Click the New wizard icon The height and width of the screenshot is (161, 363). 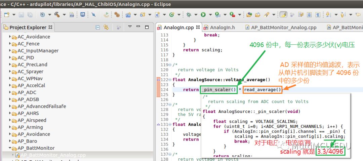click(x=7, y=14)
